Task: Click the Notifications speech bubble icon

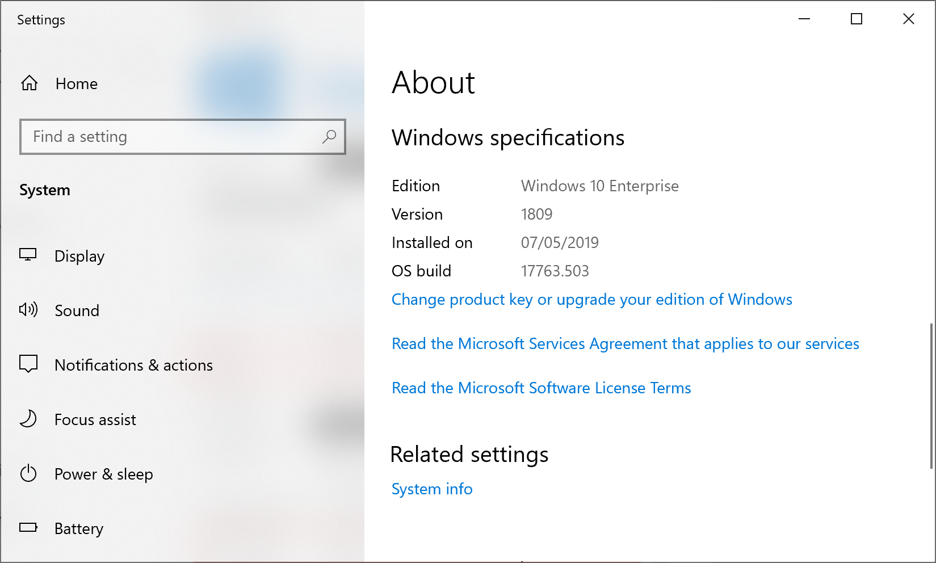Action: click(28, 364)
